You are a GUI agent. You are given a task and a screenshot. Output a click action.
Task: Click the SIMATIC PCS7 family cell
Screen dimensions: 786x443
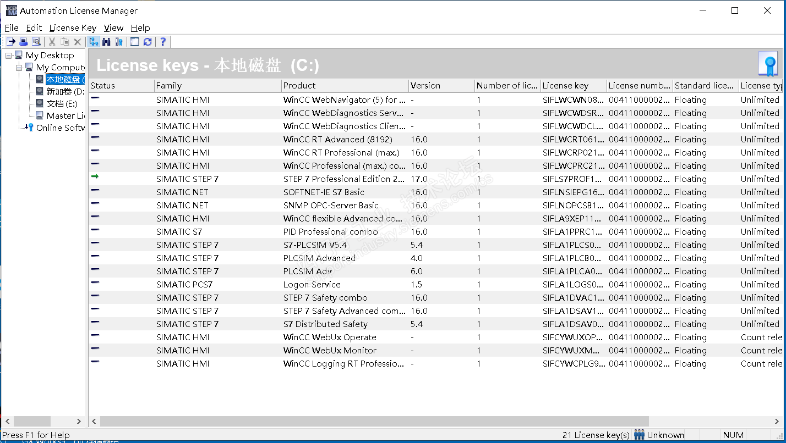click(x=184, y=285)
